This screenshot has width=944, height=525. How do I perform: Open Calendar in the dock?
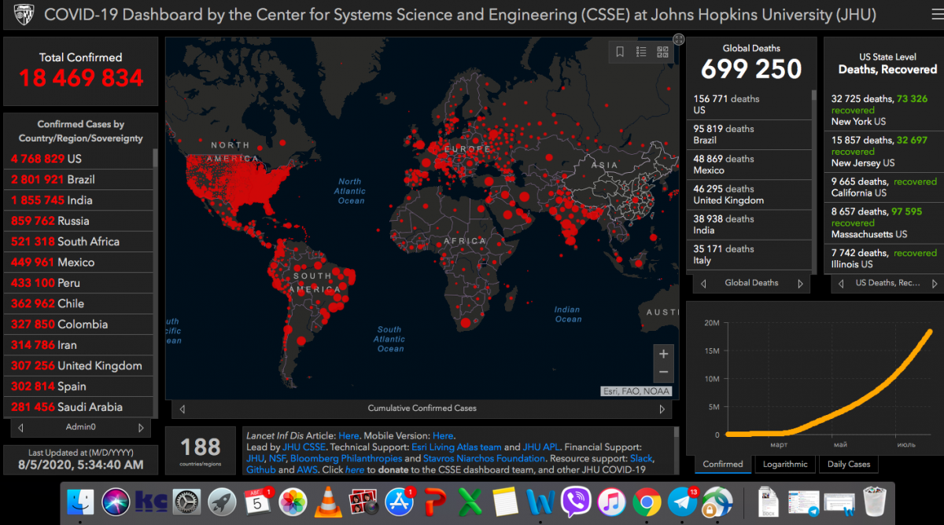pos(256,501)
